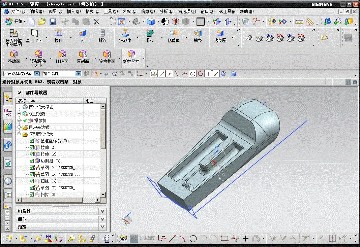This screenshot has width=360, height=247.
Task: Toggle the 扫掠 (6) feature checkbox
Action: click(32, 181)
